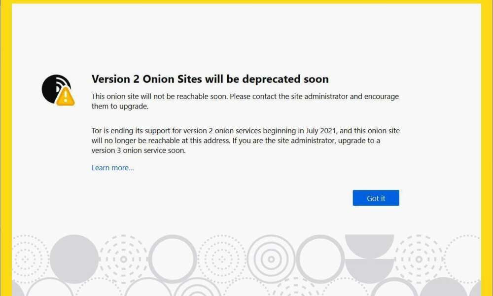The height and width of the screenshot is (296, 493).
Task: Click dashed circle right of solid gray circle
Action: [124, 259]
